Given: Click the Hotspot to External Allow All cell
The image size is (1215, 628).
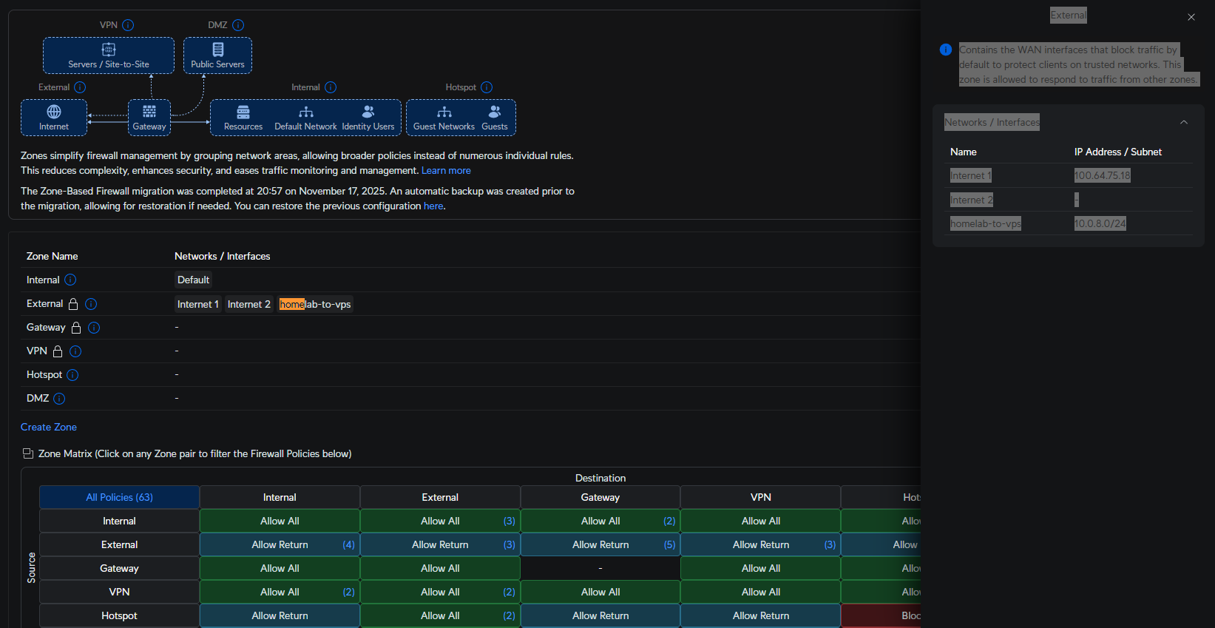Looking at the screenshot, I should coord(440,615).
